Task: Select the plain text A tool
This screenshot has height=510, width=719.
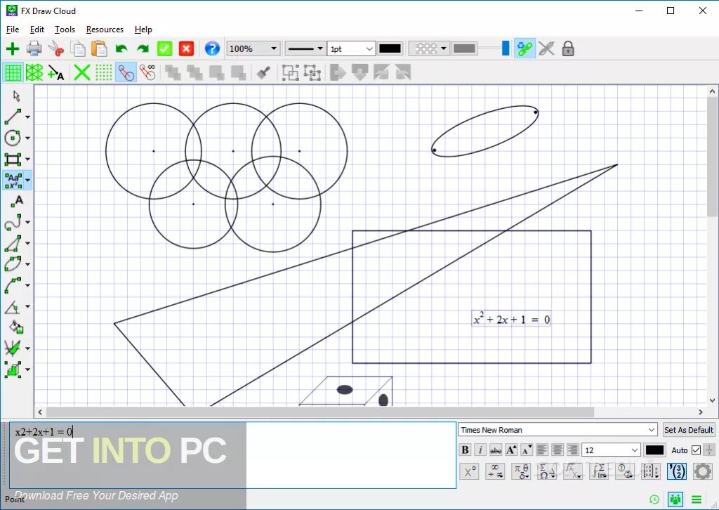Action: point(17,201)
